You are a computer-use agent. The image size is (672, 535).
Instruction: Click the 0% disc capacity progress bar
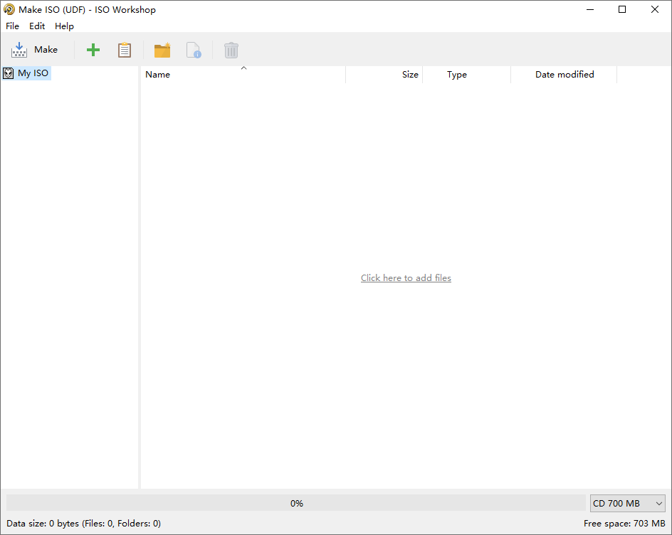click(x=296, y=504)
